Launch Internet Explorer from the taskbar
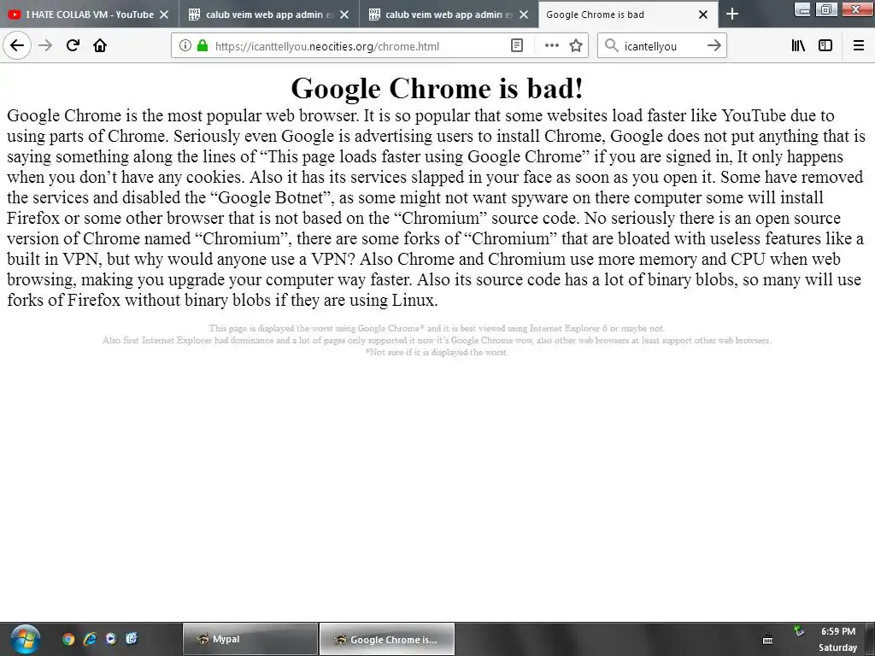 click(x=89, y=639)
